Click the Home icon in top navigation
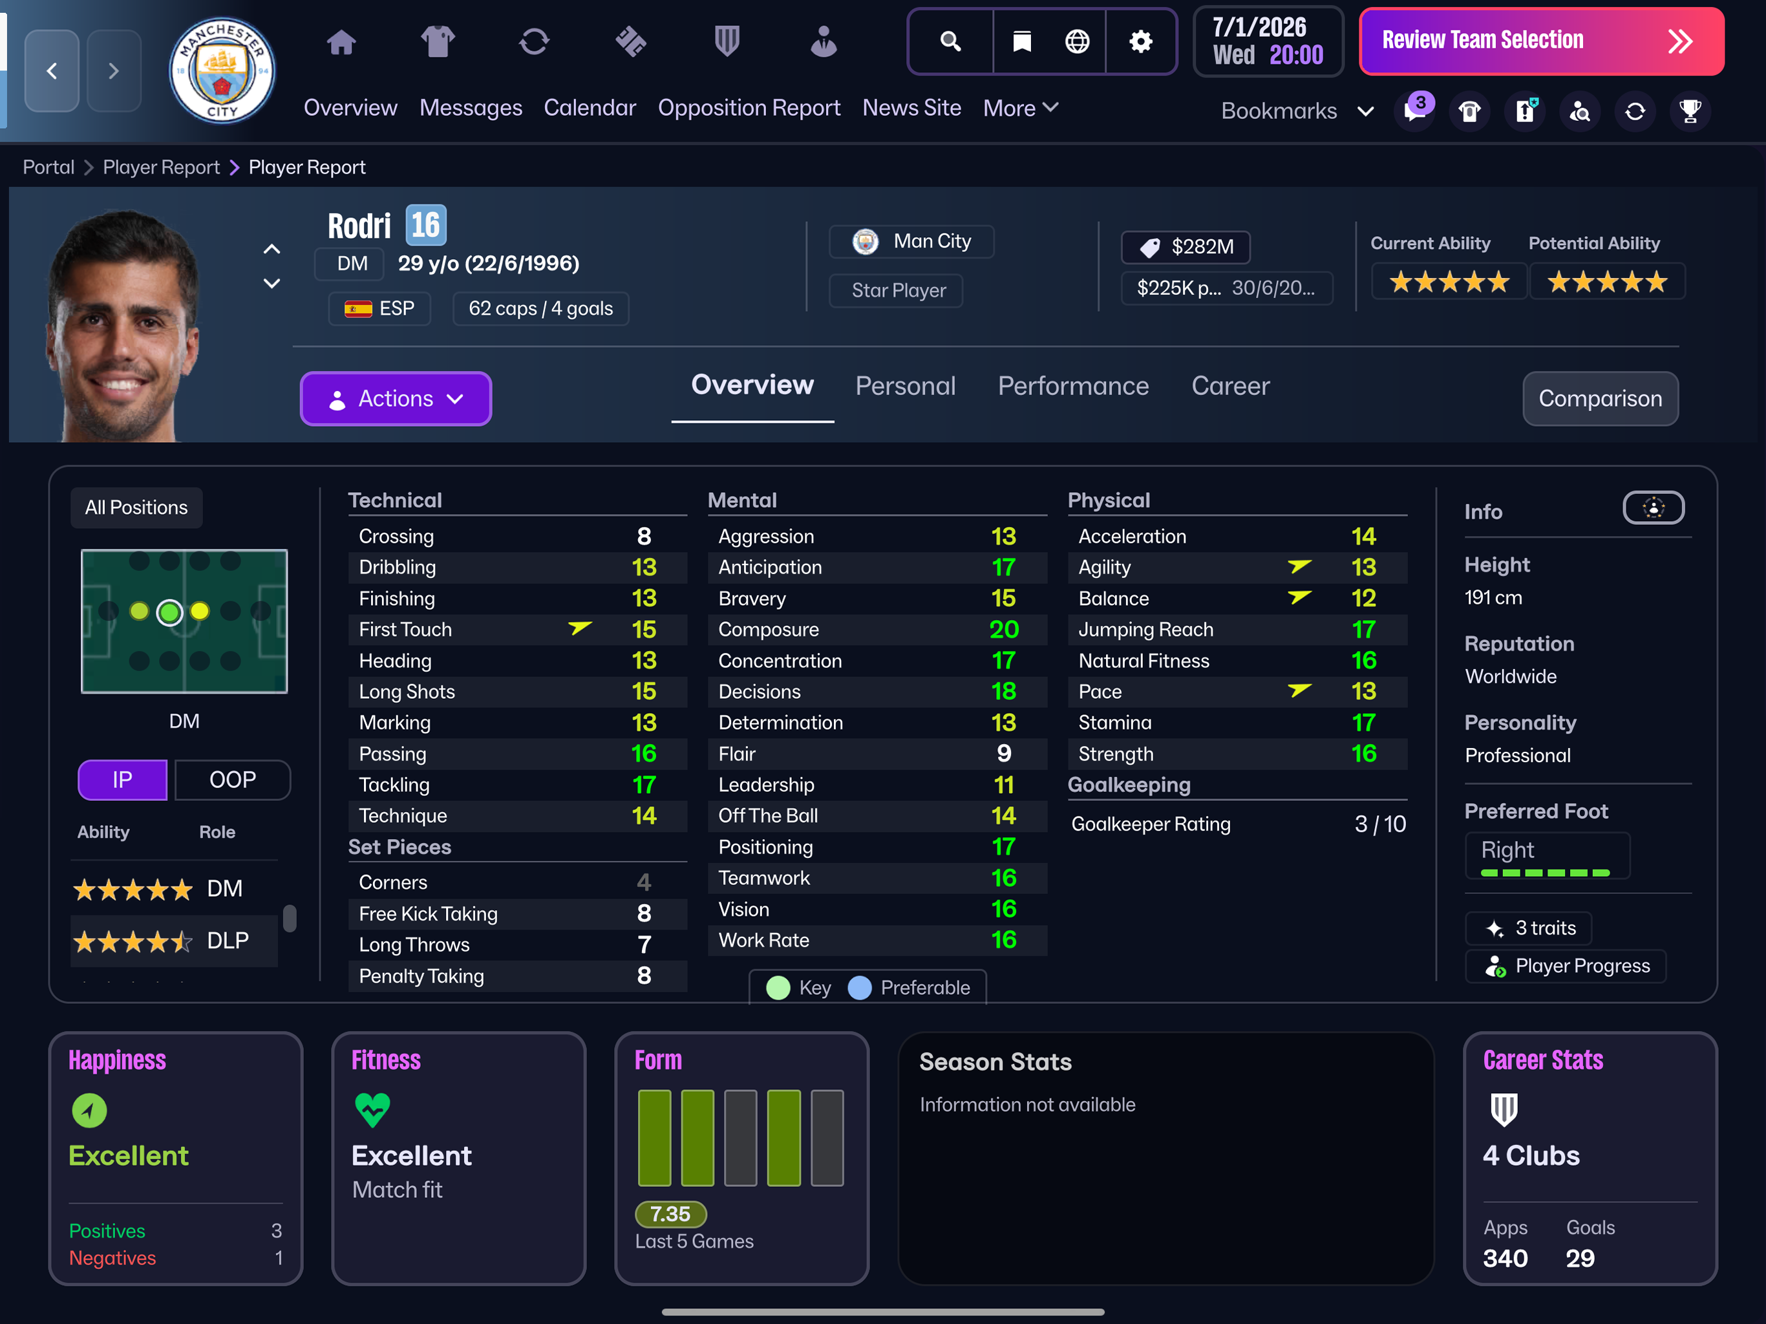The height and width of the screenshot is (1324, 1766). pos(341,41)
